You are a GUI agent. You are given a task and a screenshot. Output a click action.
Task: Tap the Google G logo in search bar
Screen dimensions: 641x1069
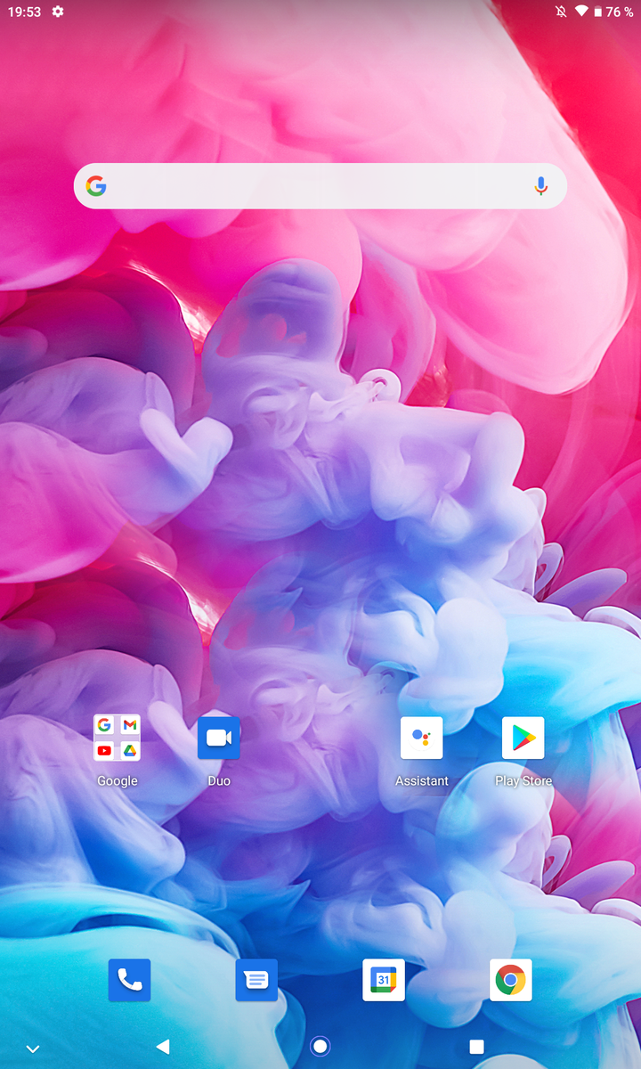click(x=96, y=186)
